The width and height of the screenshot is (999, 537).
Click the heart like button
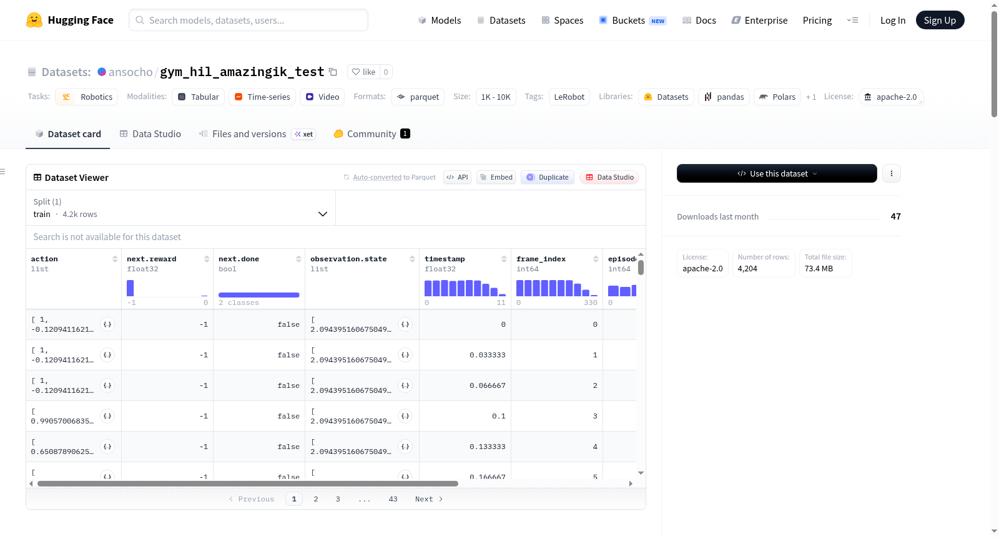(363, 72)
